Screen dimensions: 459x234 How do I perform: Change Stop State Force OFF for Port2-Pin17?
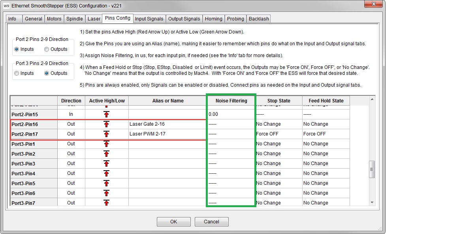279,134
